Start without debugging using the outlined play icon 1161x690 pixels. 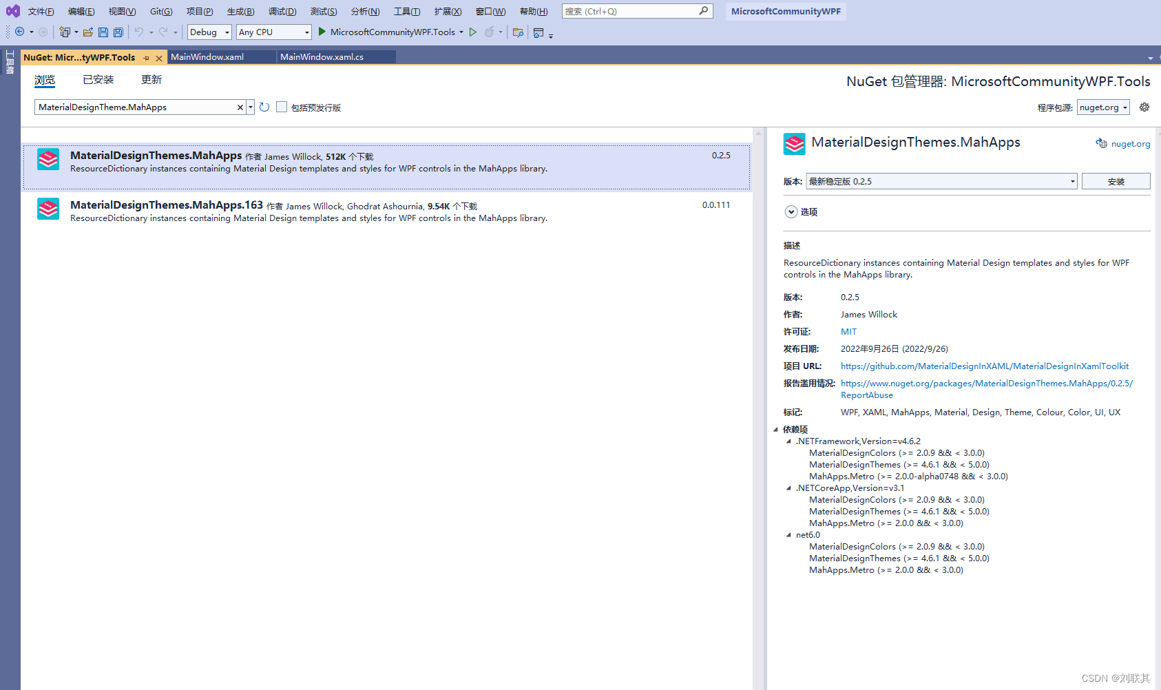pos(473,32)
